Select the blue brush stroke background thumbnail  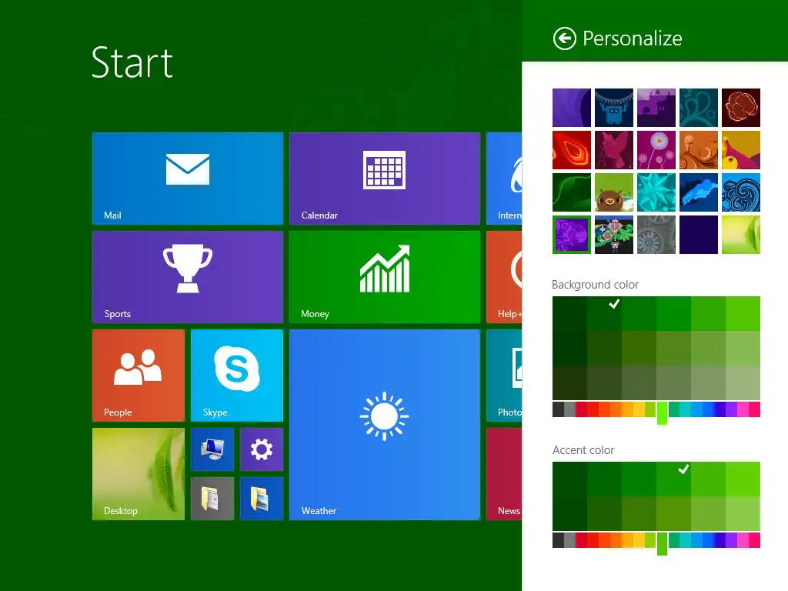tap(699, 192)
